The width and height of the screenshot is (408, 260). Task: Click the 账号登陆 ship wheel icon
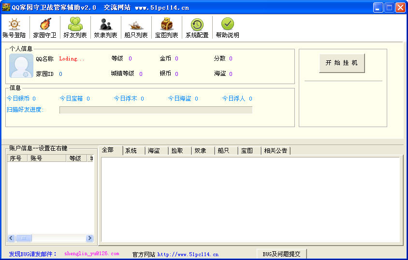(15, 24)
